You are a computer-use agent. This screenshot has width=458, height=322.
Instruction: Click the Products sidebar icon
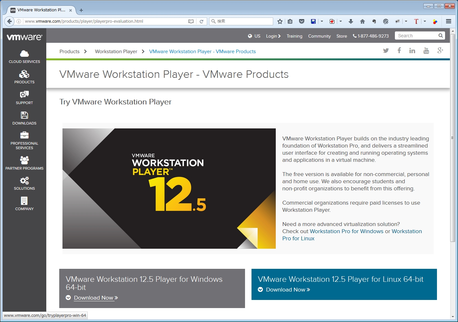pos(24,77)
